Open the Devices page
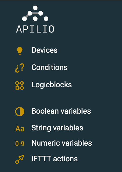 [x=45, y=50]
